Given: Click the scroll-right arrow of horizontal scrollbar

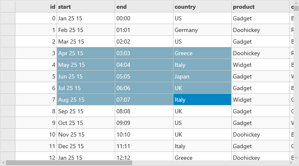Looking at the screenshot, I should (x=296, y=163).
